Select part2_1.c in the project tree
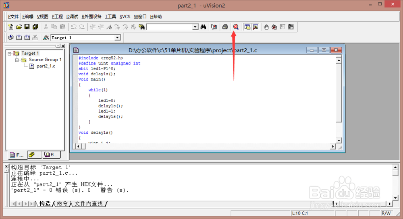 click(46, 66)
